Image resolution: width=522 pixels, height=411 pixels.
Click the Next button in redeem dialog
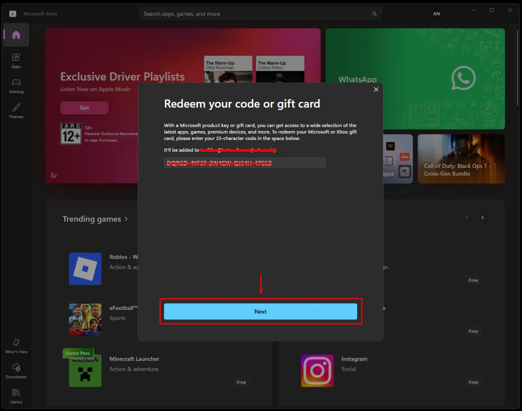point(261,311)
